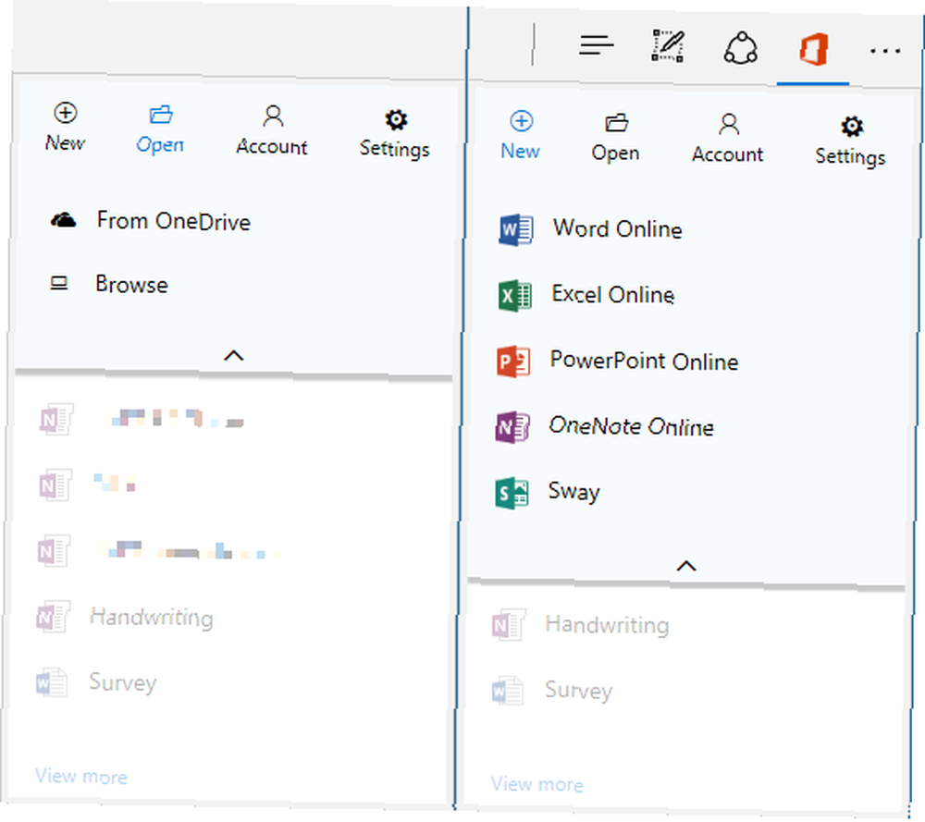Launch Word Online via its blue W icon

pos(516,229)
